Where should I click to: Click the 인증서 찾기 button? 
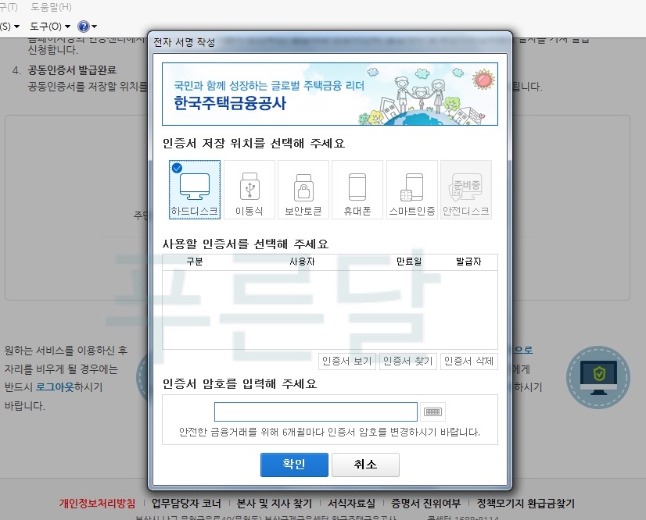coord(408,362)
